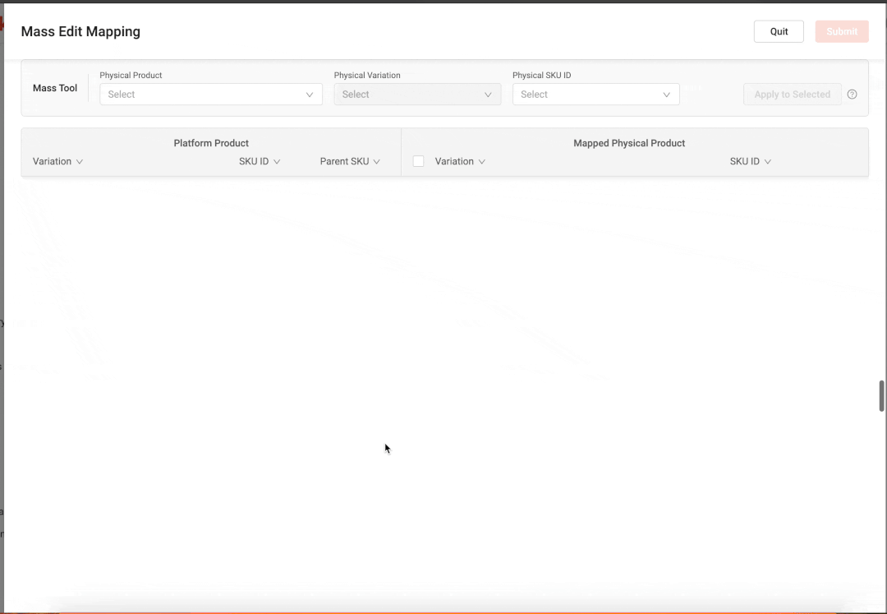The image size is (887, 614).
Task: Expand Platform Product Variation column filter
Action: 79,162
